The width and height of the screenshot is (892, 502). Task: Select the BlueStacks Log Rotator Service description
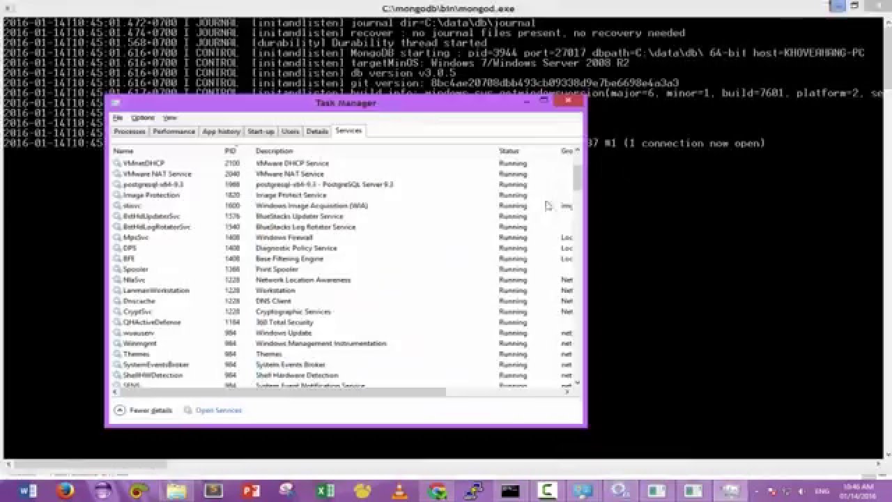tap(305, 227)
